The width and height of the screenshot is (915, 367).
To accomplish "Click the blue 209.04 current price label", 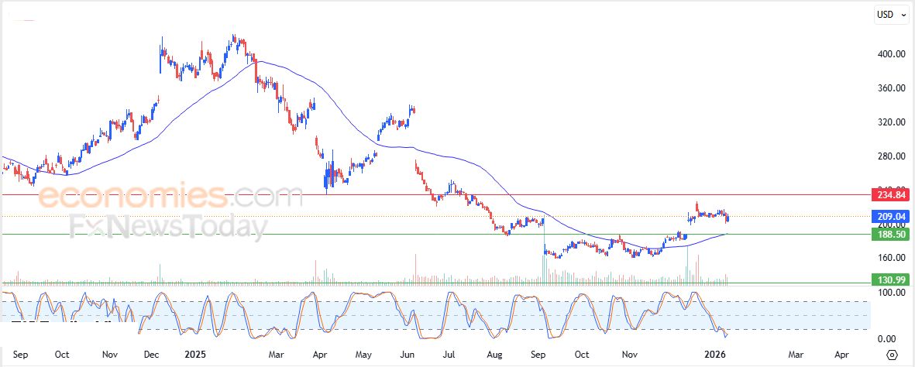I will coord(889,216).
